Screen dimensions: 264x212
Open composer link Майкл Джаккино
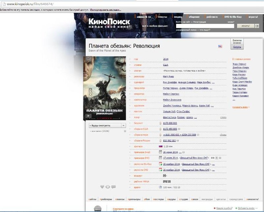click(x=172, y=100)
